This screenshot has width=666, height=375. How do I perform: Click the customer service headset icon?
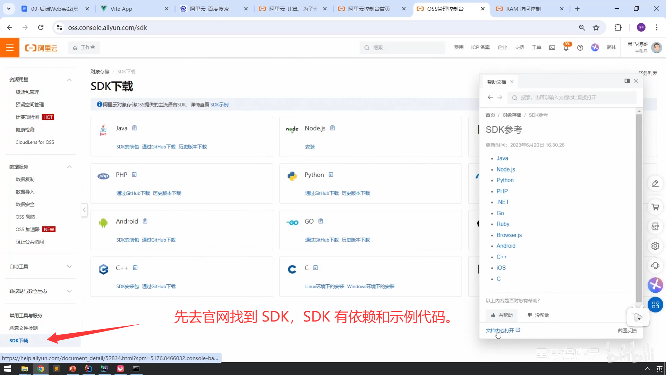[655, 266]
